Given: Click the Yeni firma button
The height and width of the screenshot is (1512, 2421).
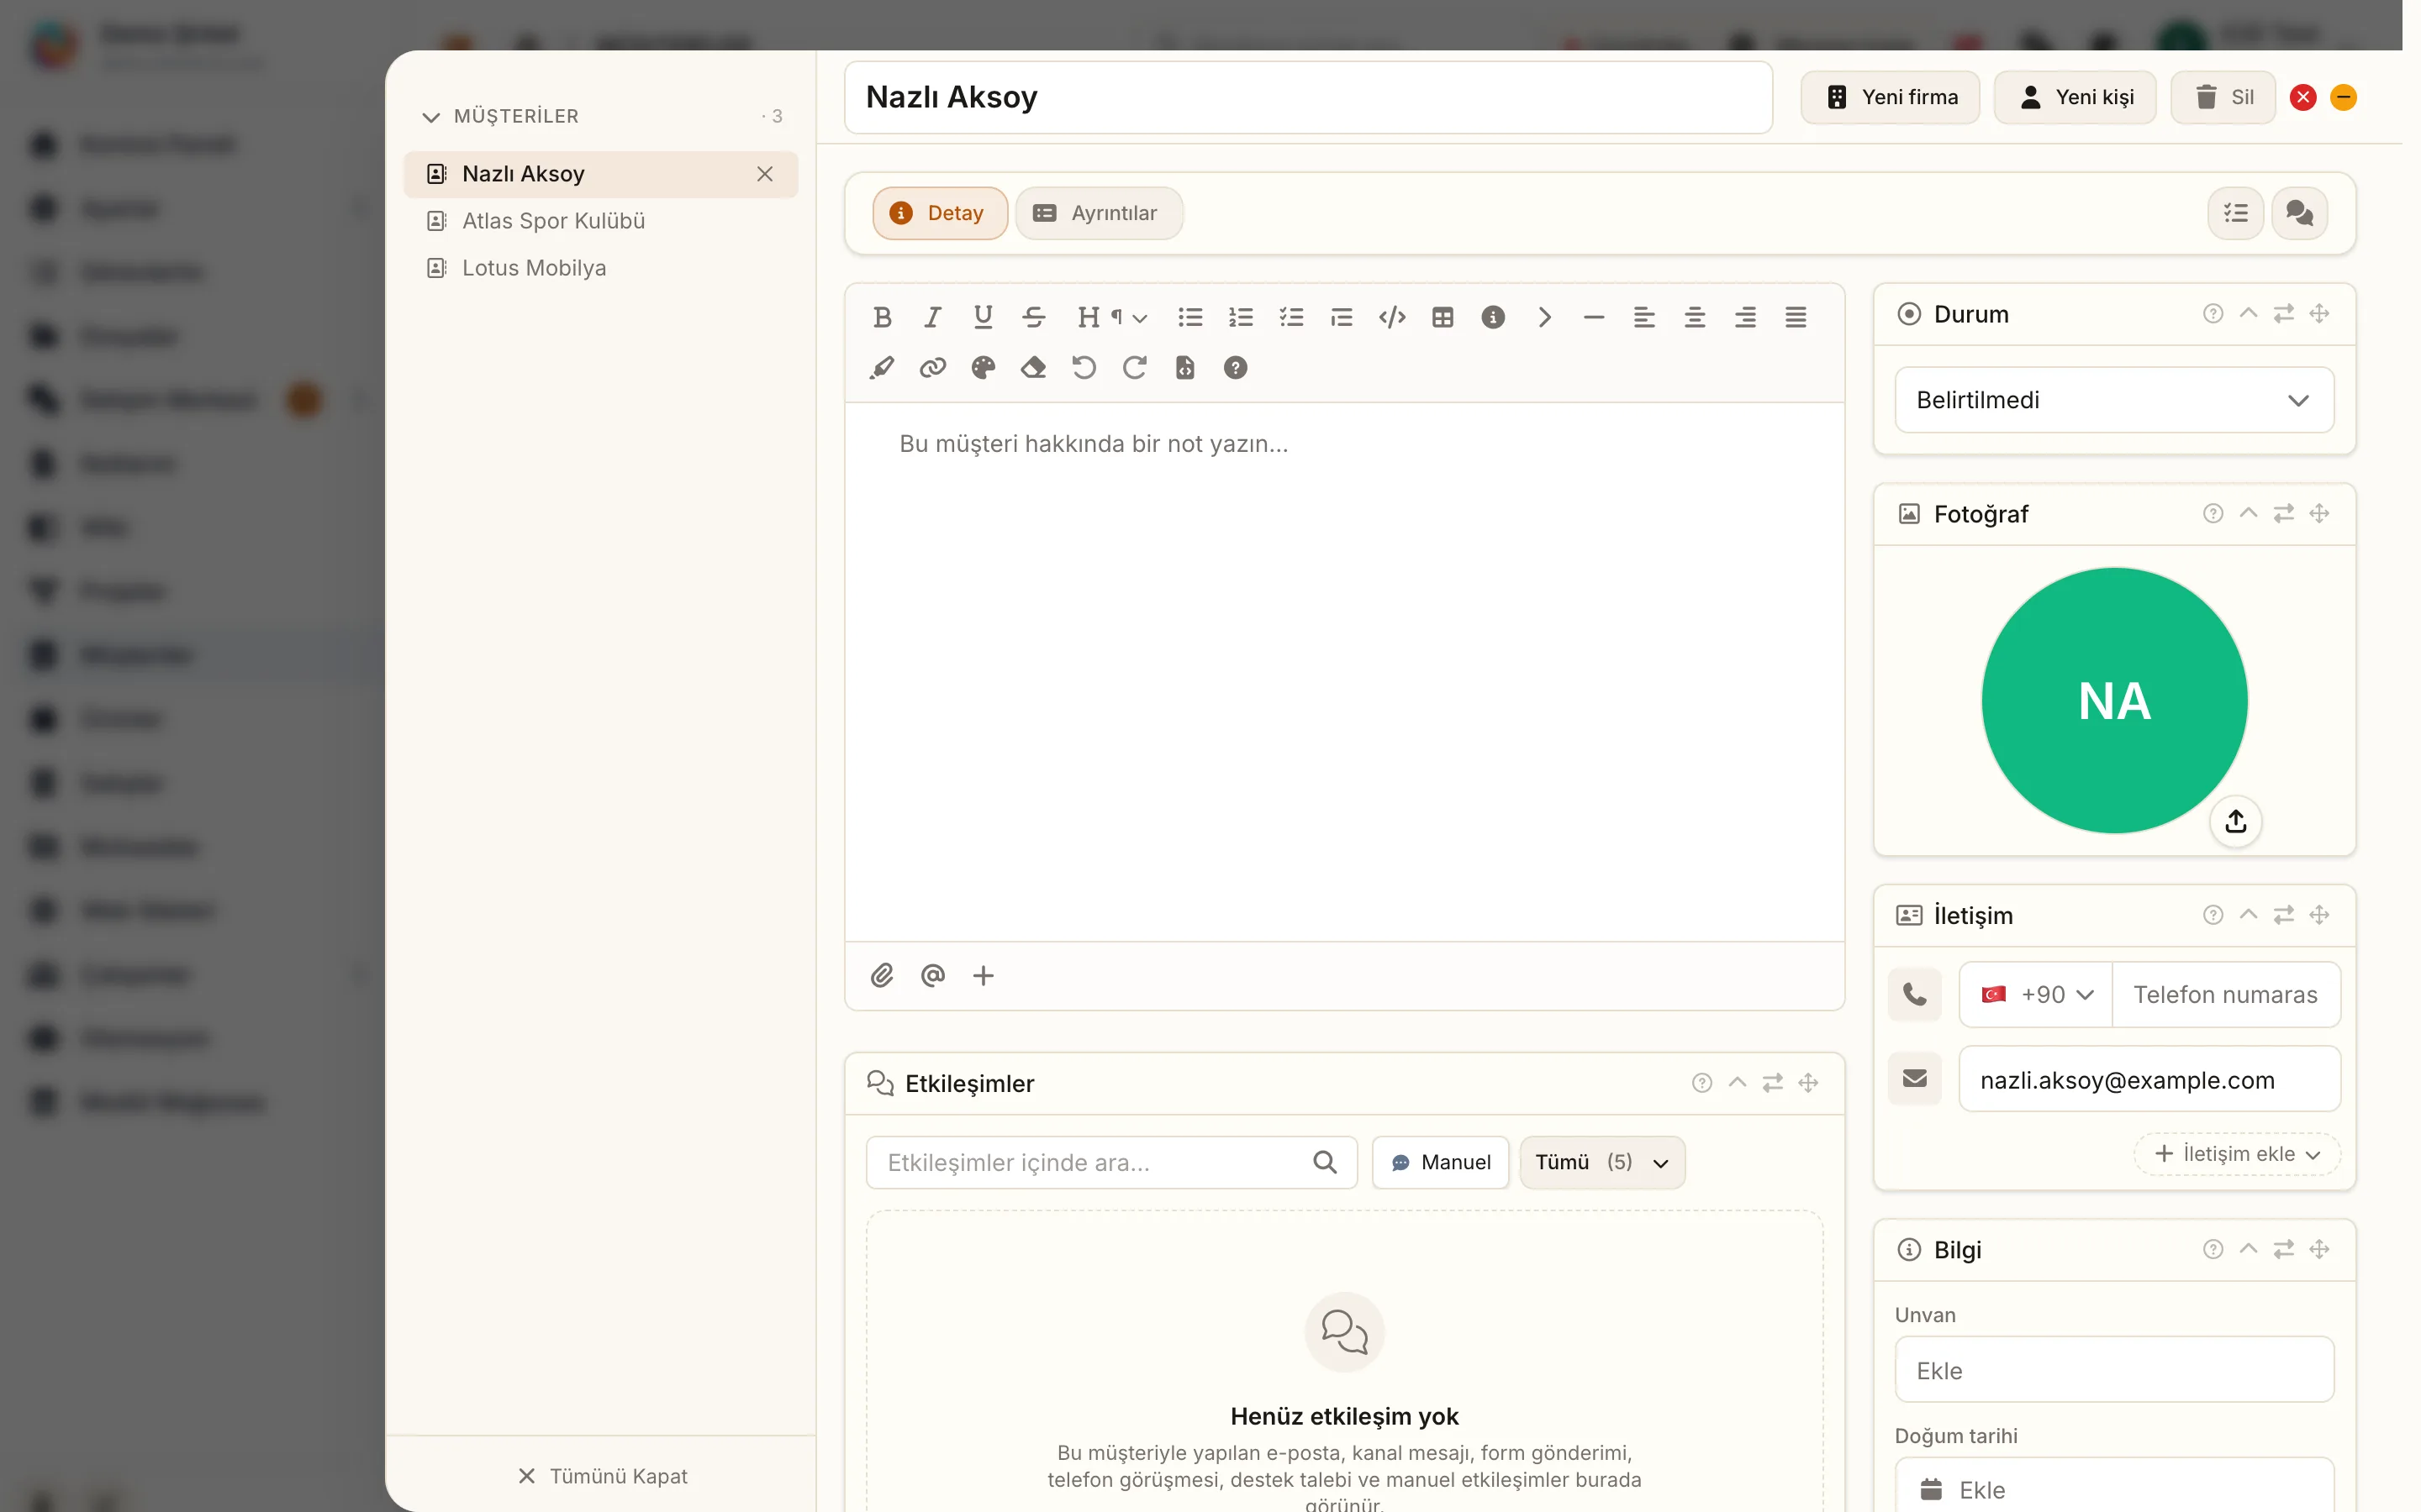Looking at the screenshot, I should pyautogui.click(x=1890, y=97).
